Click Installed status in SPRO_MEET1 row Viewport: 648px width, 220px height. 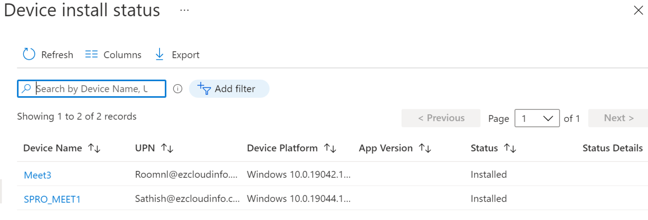(x=489, y=198)
